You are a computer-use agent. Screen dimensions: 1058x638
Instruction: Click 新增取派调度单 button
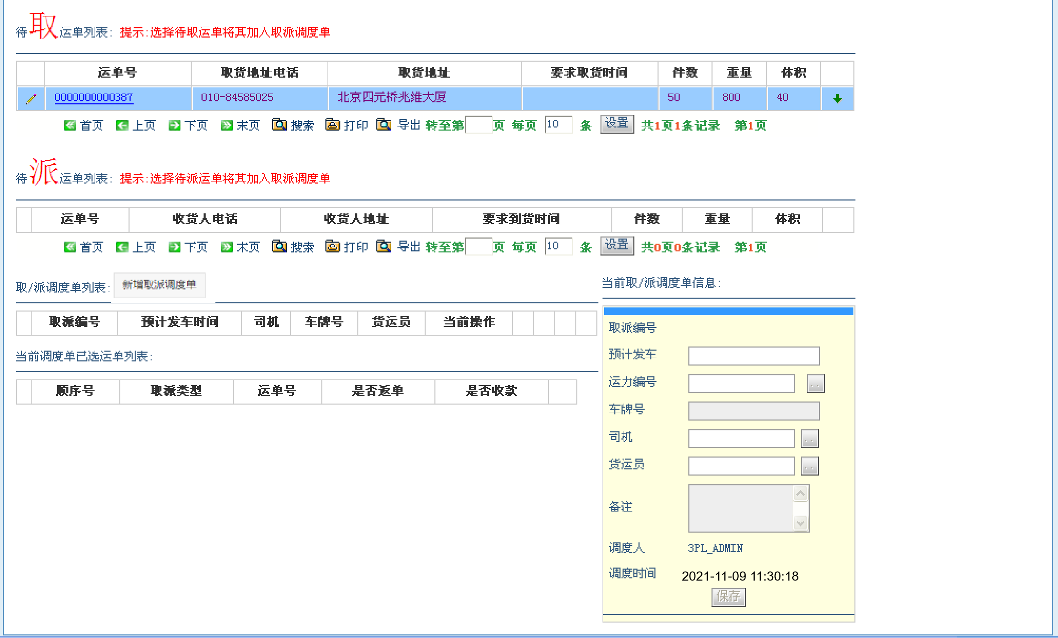pos(159,285)
